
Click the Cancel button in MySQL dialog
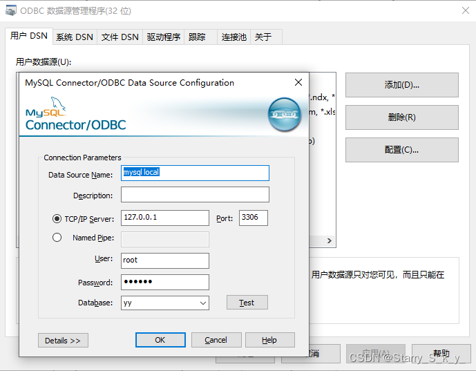[216, 340]
